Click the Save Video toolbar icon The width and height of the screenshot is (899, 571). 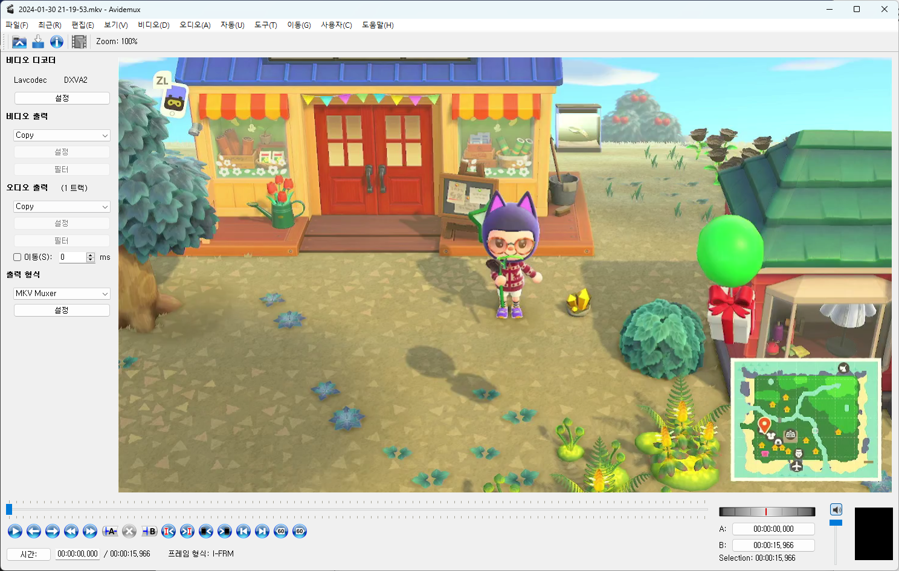[x=38, y=42]
